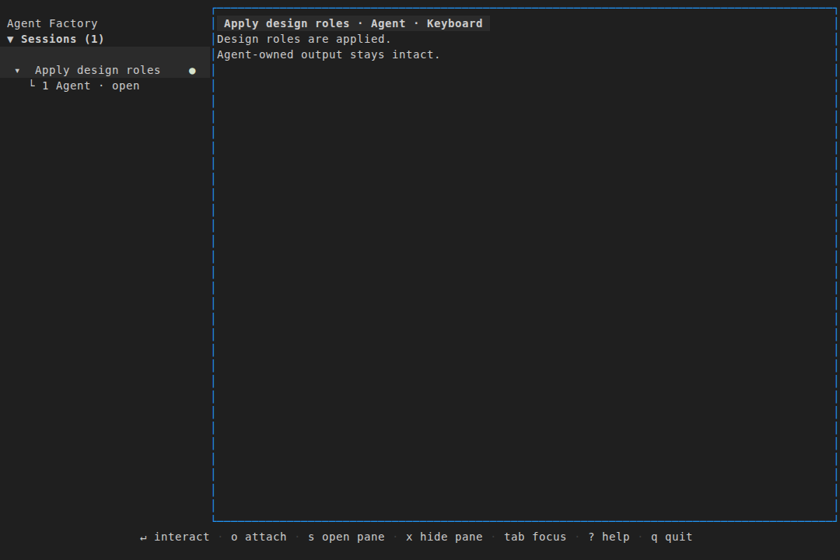Click the line Design roles are applied.
The height and width of the screenshot is (560, 840).
[x=304, y=39]
